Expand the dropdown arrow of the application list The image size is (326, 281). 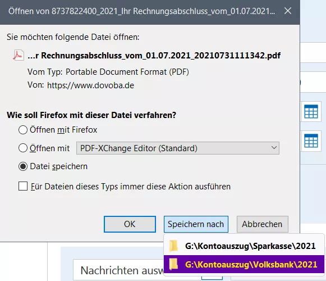coord(274,148)
